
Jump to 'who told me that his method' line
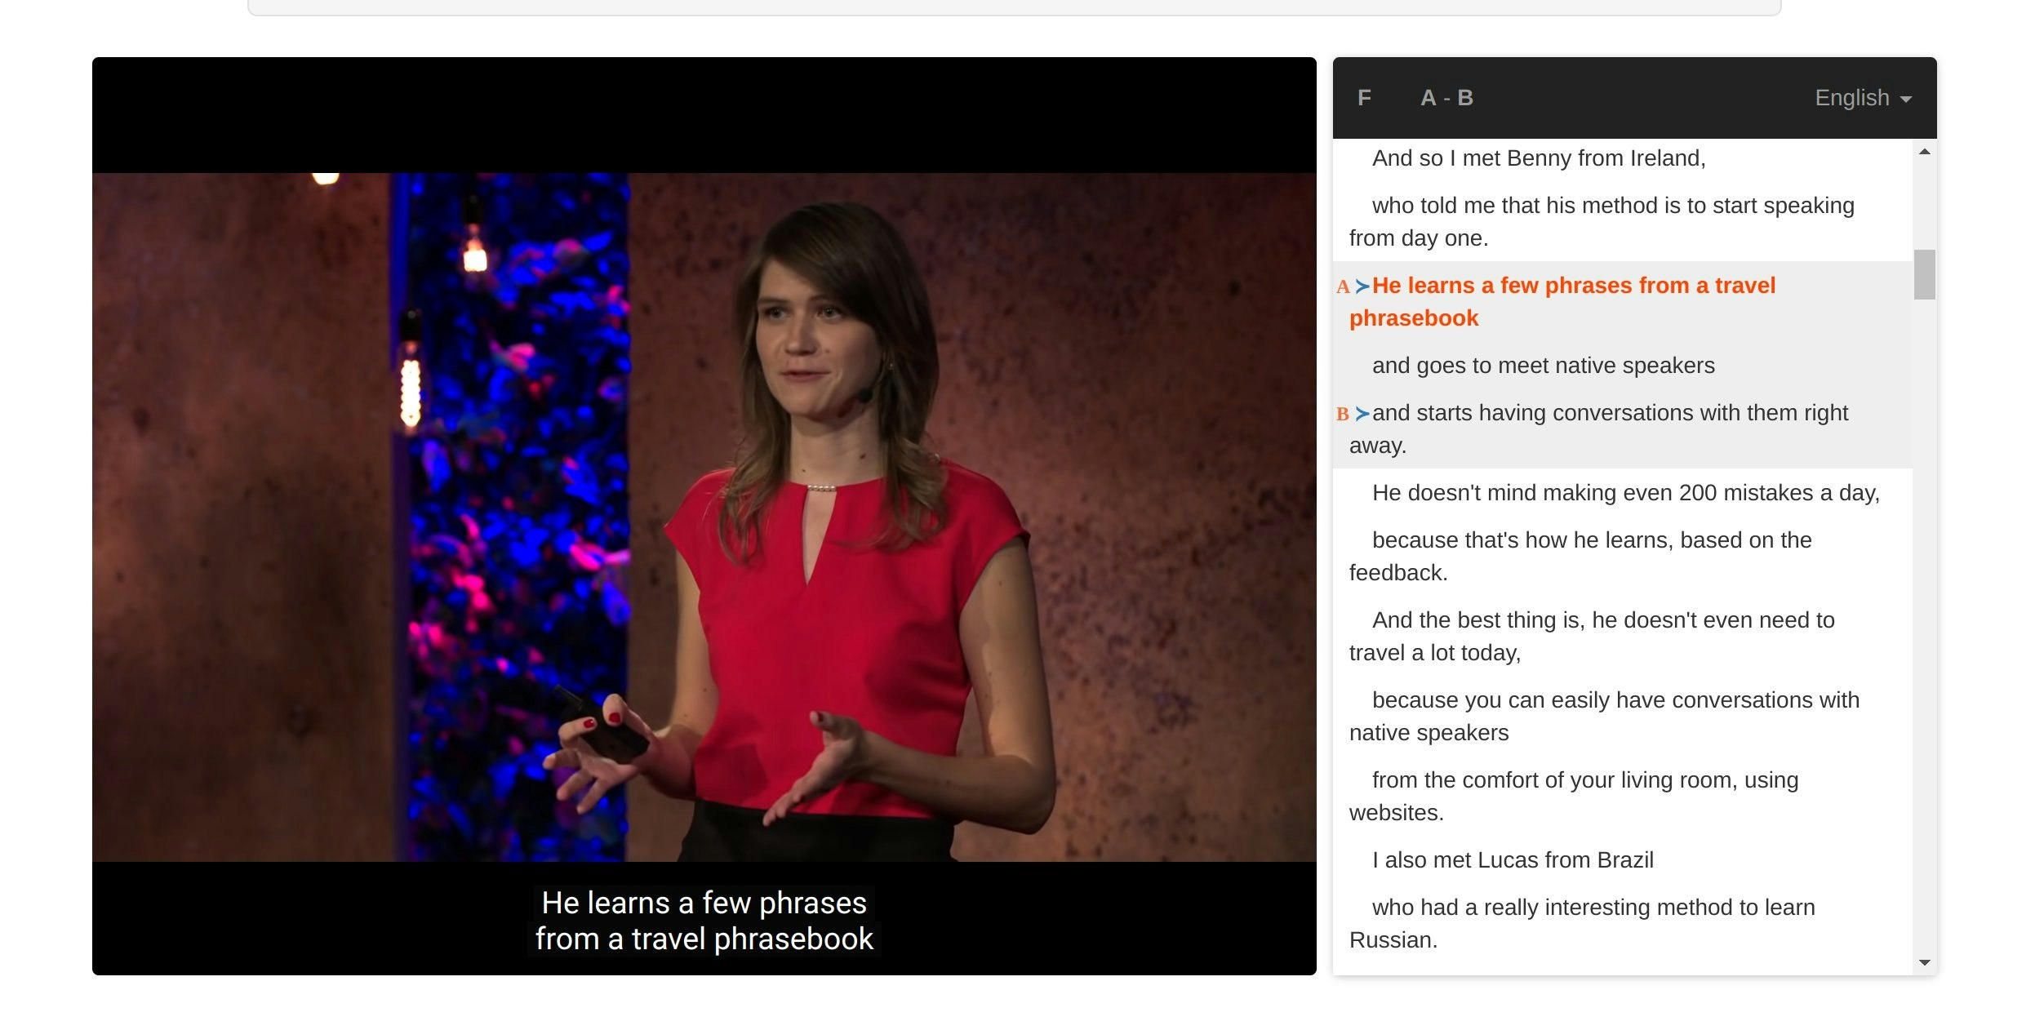(x=1612, y=206)
